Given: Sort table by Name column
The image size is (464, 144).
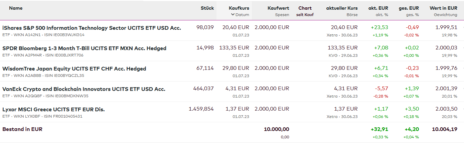Looking at the screenshot, I should point(15,8).
